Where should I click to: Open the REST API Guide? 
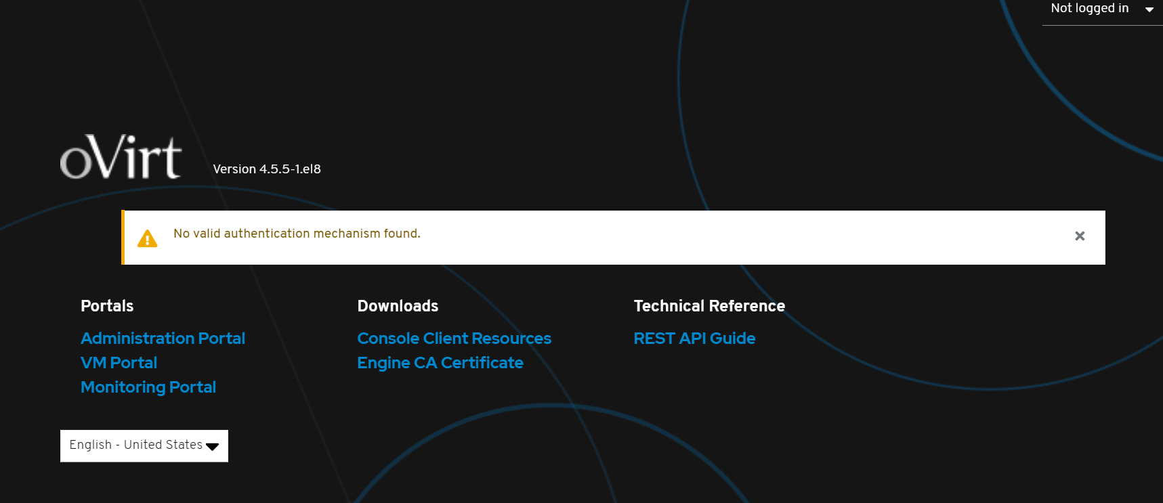pyautogui.click(x=694, y=338)
